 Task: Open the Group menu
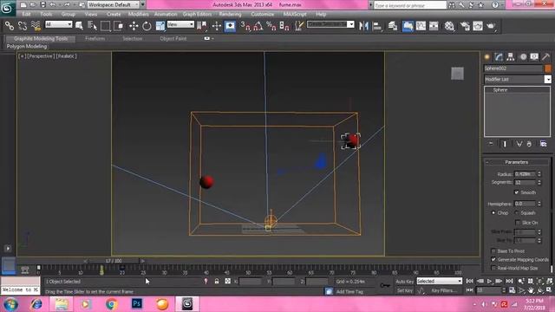(x=69, y=14)
